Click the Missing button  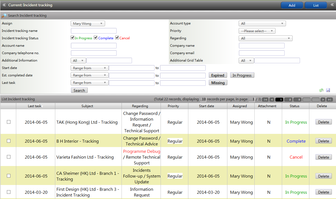click(218, 83)
